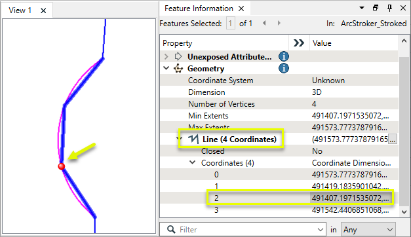Select the Coordinate System row
The width and height of the screenshot is (411, 237).
tap(279, 81)
